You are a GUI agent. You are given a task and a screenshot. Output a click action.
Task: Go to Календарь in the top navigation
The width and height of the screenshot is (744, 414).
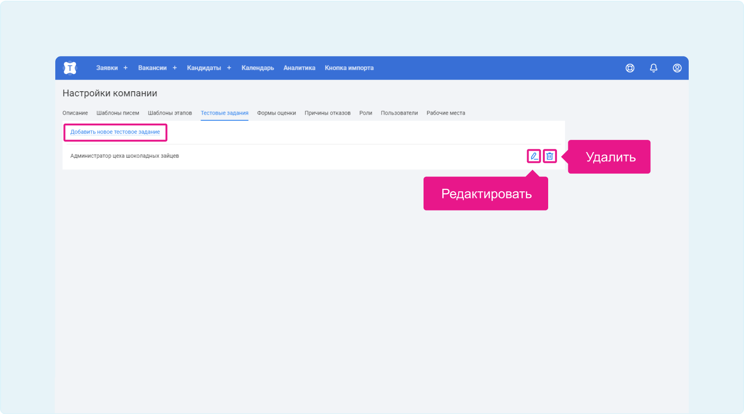[258, 68]
